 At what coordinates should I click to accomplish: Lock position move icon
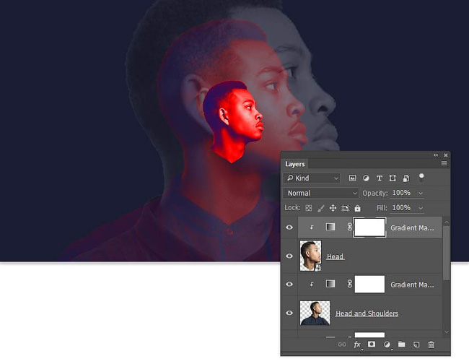point(333,208)
